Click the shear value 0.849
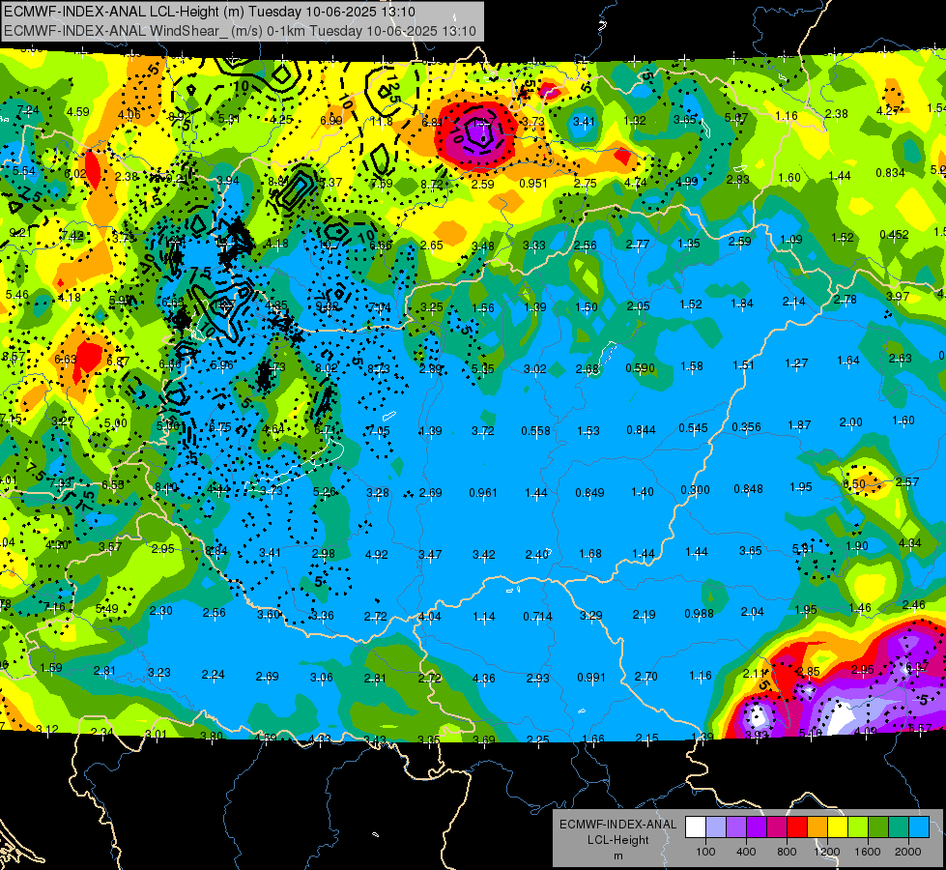 589,493
